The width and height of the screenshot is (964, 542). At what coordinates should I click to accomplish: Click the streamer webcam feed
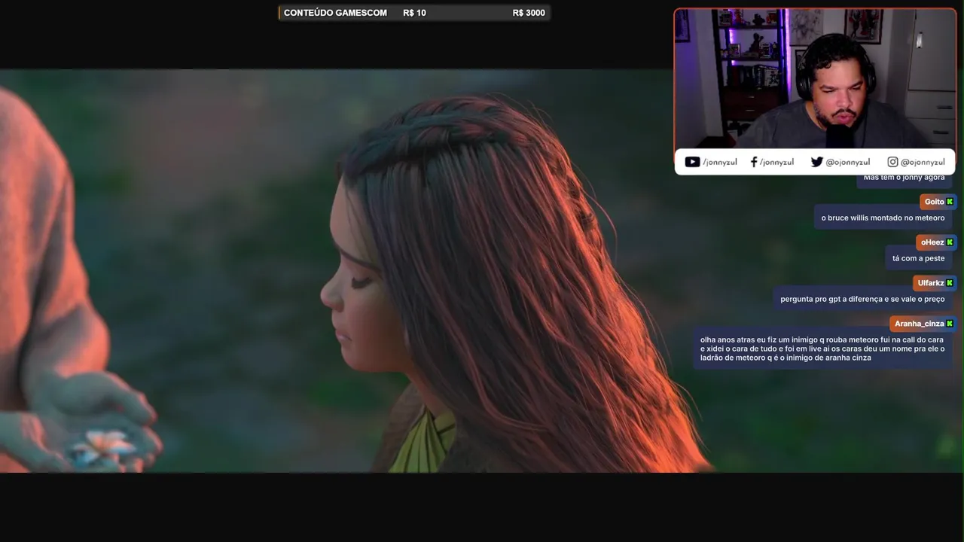point(815,78)
